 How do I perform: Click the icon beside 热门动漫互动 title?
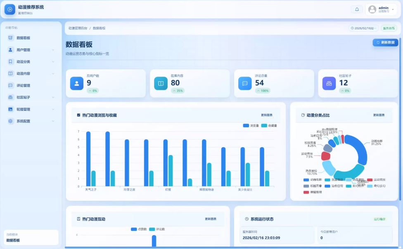(78, 219)
